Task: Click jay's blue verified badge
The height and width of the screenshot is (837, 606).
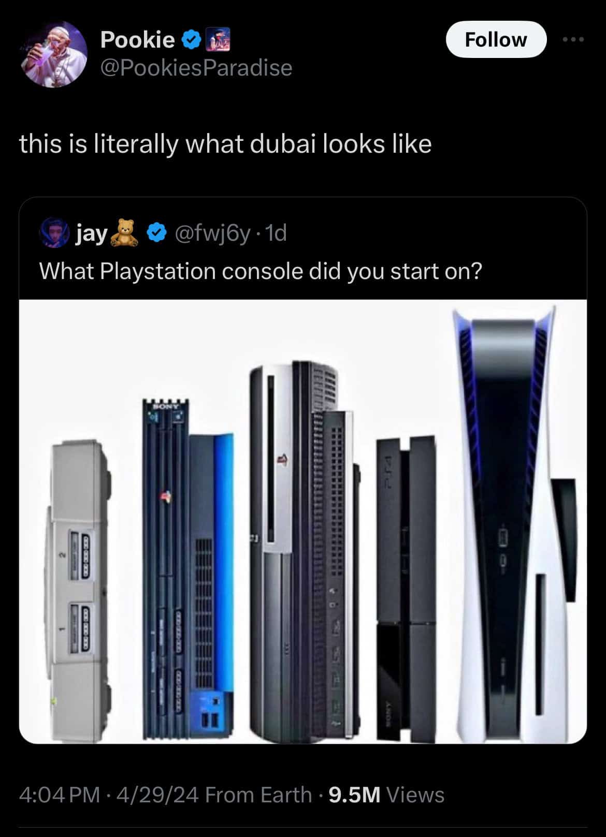Action: (x=156, y=233)
